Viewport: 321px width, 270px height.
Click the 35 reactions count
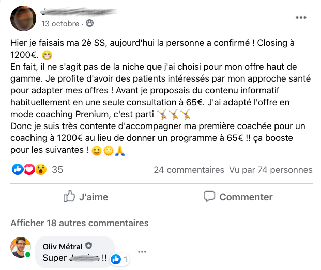pos(57,170)
